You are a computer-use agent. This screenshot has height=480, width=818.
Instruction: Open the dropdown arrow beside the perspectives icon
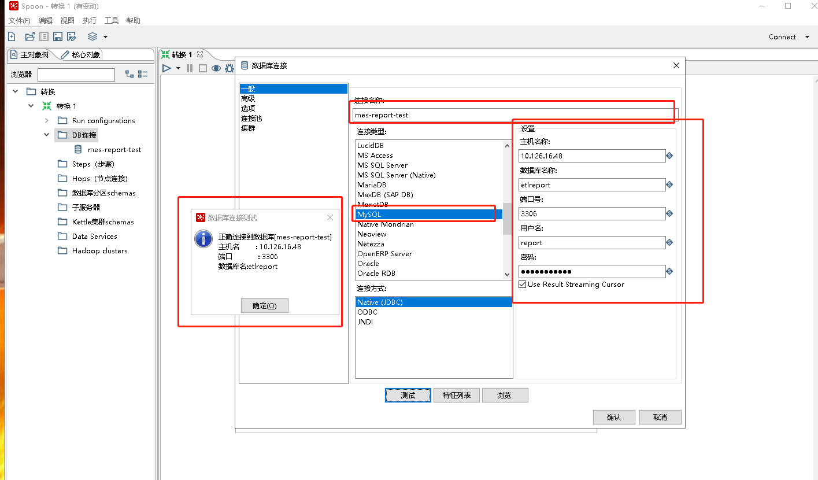tap(105, 37)
